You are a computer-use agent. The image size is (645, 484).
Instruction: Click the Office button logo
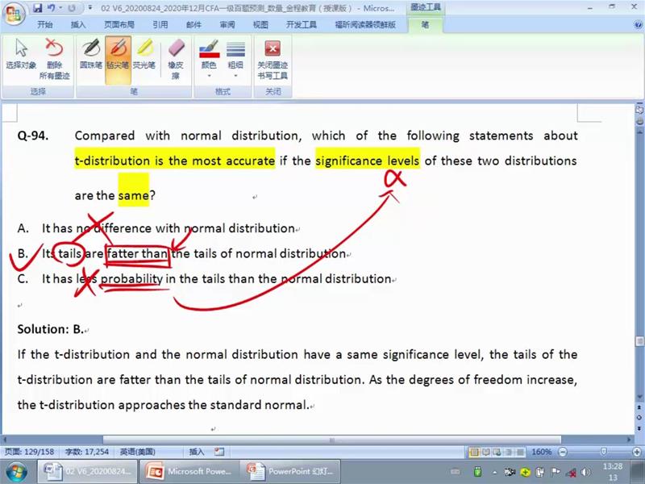coord(14,14)
